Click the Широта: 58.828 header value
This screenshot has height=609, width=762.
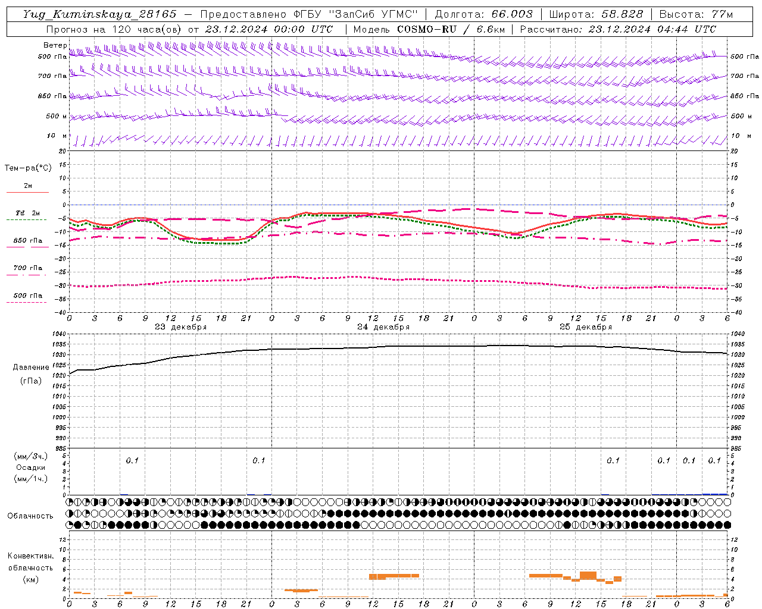596,14
